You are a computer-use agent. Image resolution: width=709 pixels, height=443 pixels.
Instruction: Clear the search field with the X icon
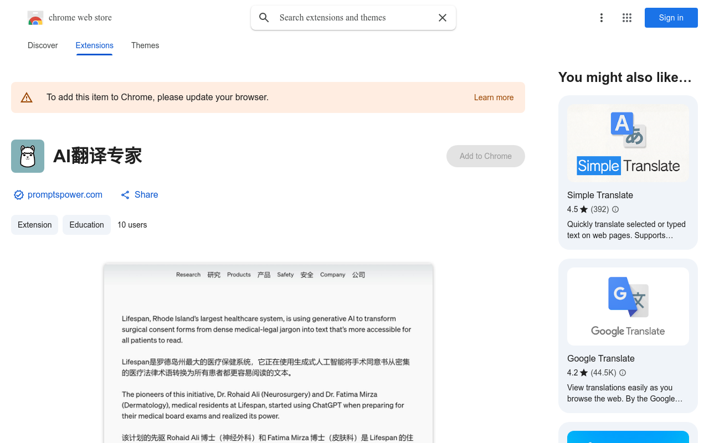443,18
